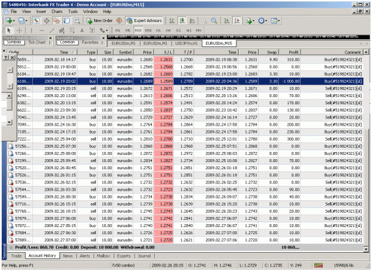Select the Favorites tab in Navigator

point(90,42)
